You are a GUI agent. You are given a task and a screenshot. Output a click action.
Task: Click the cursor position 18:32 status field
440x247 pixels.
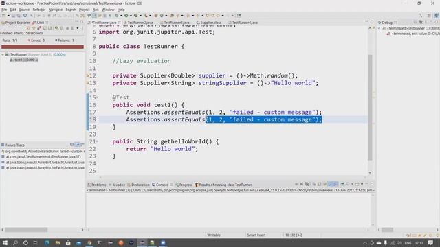294,235
